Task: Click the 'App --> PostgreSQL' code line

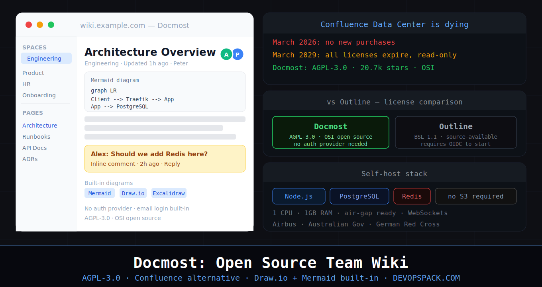Action: pyautogui.click(x=120, y=106)
